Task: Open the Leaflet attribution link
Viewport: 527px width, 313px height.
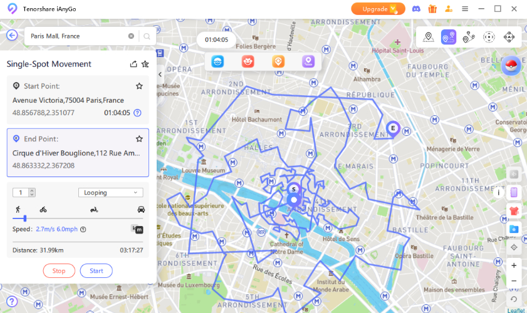Action: pyautogui.click(x=516, y=310)
